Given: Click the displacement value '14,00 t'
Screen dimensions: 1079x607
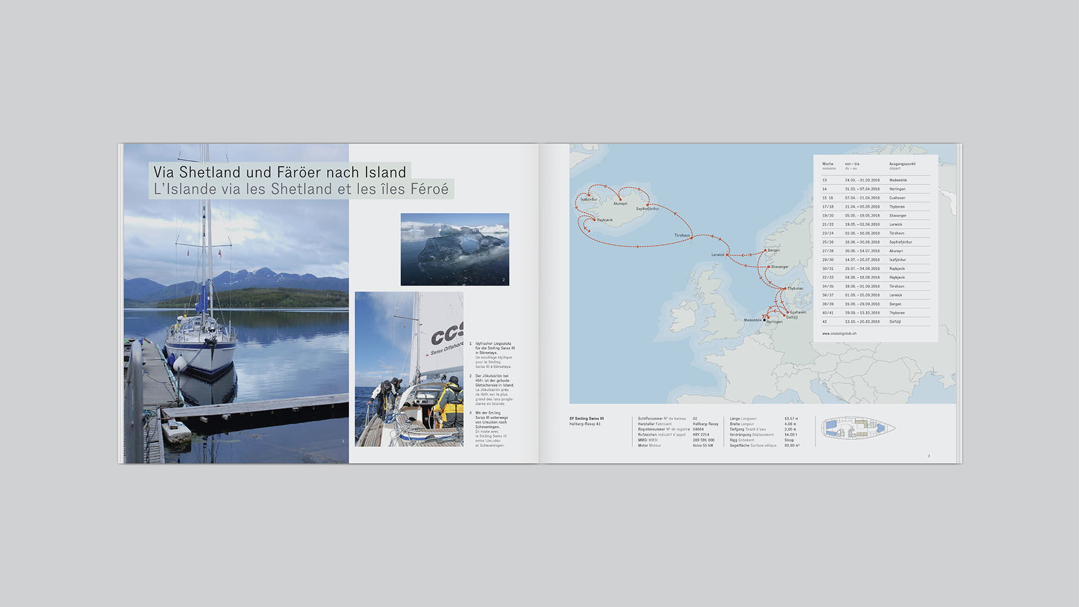Looking at the screenshot, I should (x=791, y=434).
